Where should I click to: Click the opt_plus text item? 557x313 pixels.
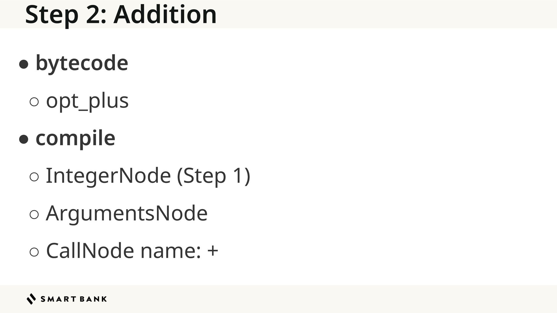pyautogui.click(x=87, y=101)
